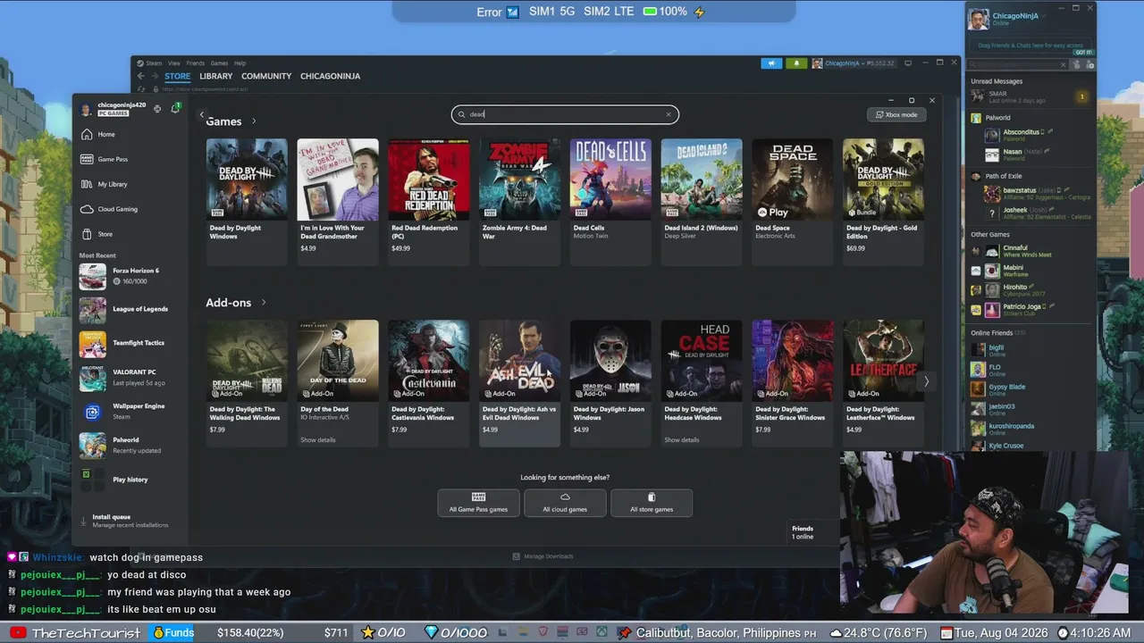Click the Xbox print icon beside the profile name
The width and height of the screenshot is (1144, 643).
click(x=157, y=109)
